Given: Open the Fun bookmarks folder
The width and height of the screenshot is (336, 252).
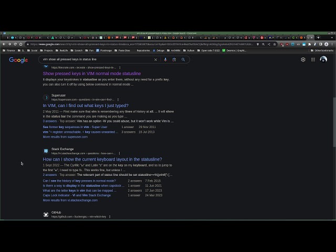Looking at the screenshot, I should pyautogui.click(x=89, y=50).
